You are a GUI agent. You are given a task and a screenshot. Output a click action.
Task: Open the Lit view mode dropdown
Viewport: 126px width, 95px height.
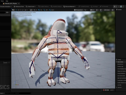[x=92, y=10]
